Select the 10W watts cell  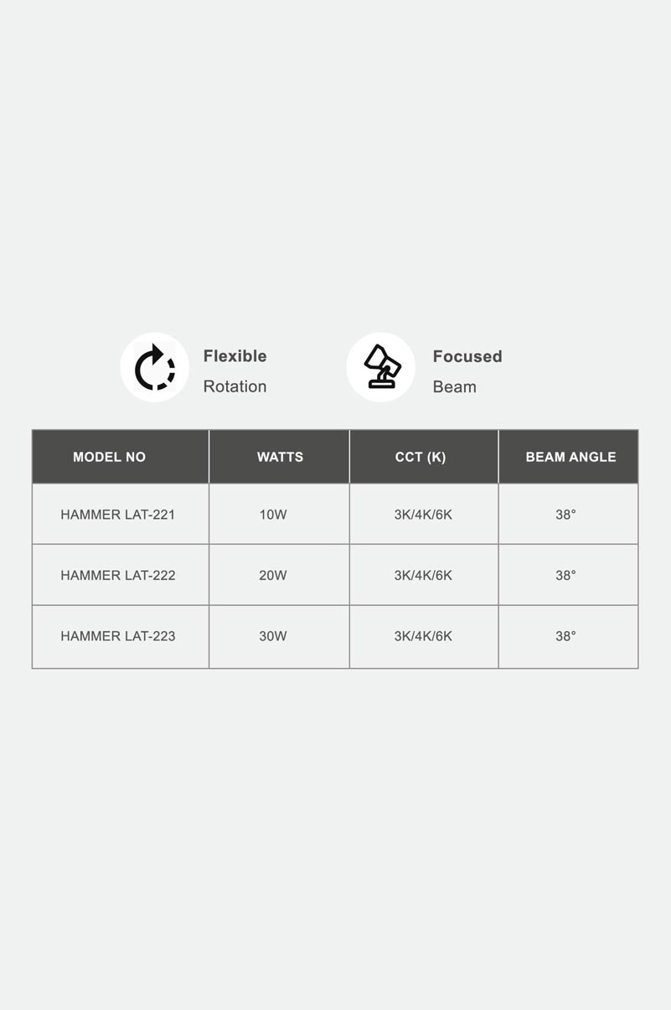pyautogui.click(x=273, y=515)
